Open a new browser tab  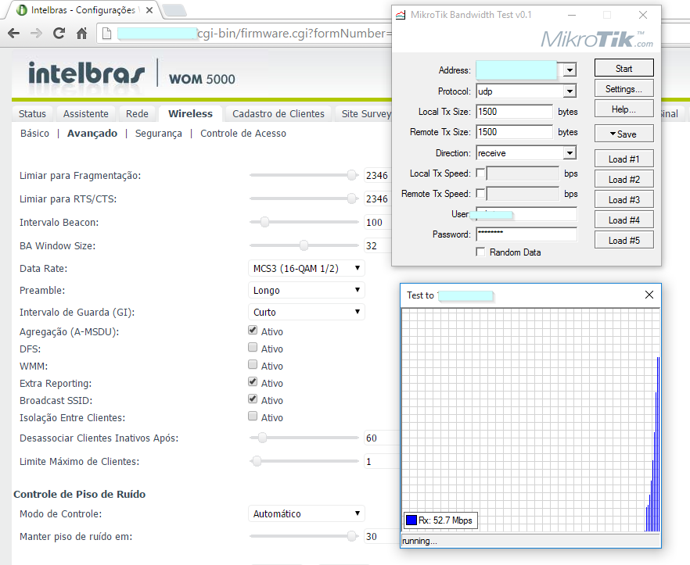pyautogui.click(x=174, y=10)
